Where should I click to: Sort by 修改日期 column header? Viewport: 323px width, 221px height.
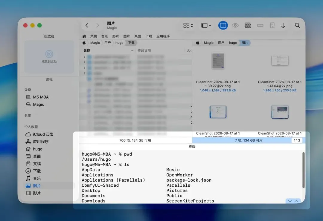click(x=144, y=50)
